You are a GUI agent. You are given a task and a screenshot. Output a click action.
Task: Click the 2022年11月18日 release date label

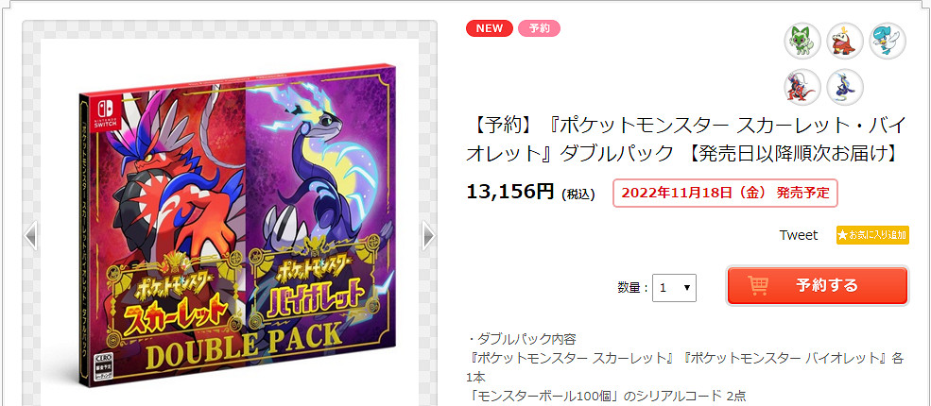tap(725, 193)
